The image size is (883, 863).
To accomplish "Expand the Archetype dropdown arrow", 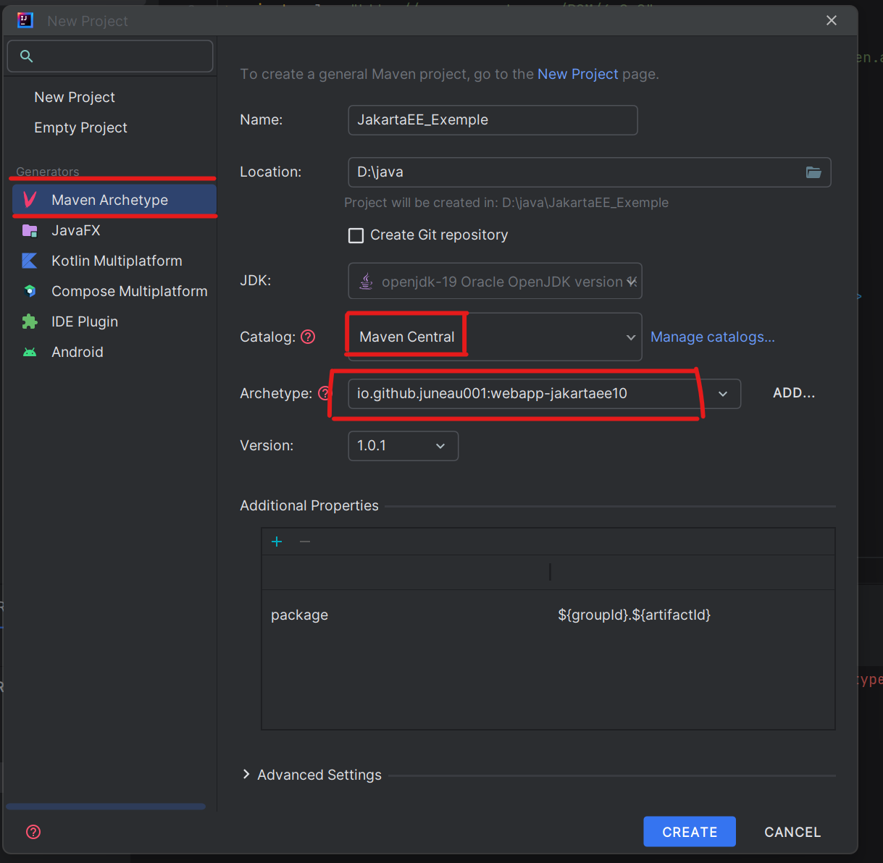I will pyautogui.click(x=722, y=394).
